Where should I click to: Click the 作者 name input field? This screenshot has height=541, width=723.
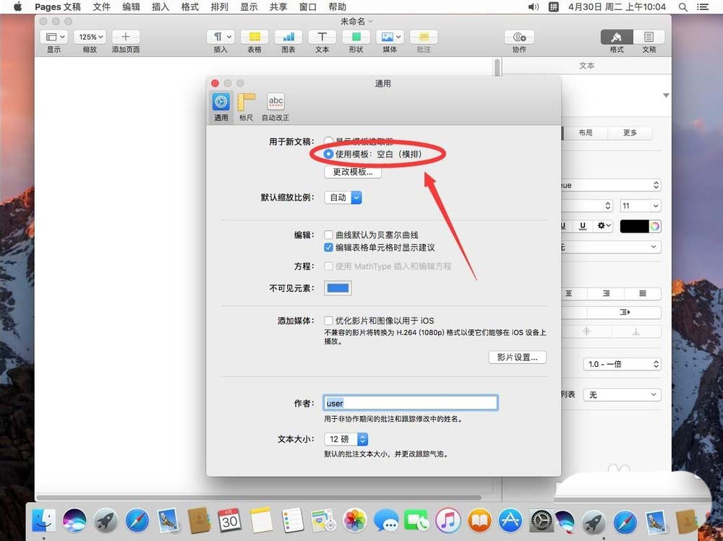point(411,403)
